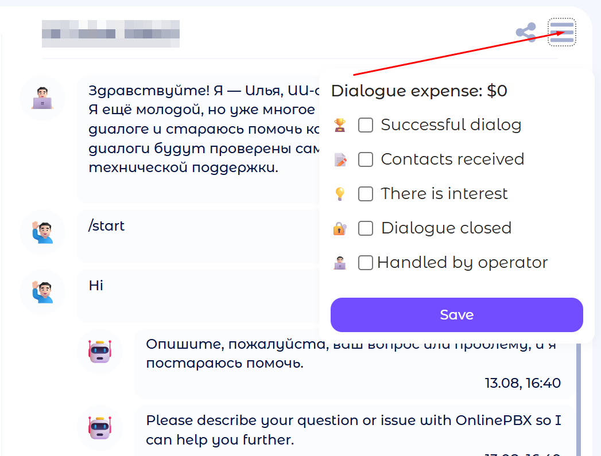Tick the There is interest checkbox
The height and width of the screenshot is (456, 601).
[x=366, y=194]
